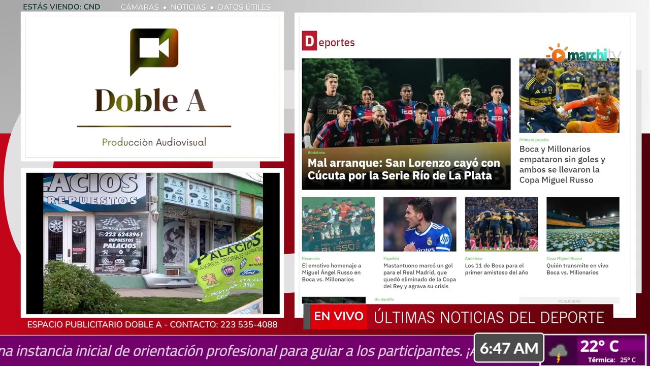Click the Amistoso tag on main story

316,152
